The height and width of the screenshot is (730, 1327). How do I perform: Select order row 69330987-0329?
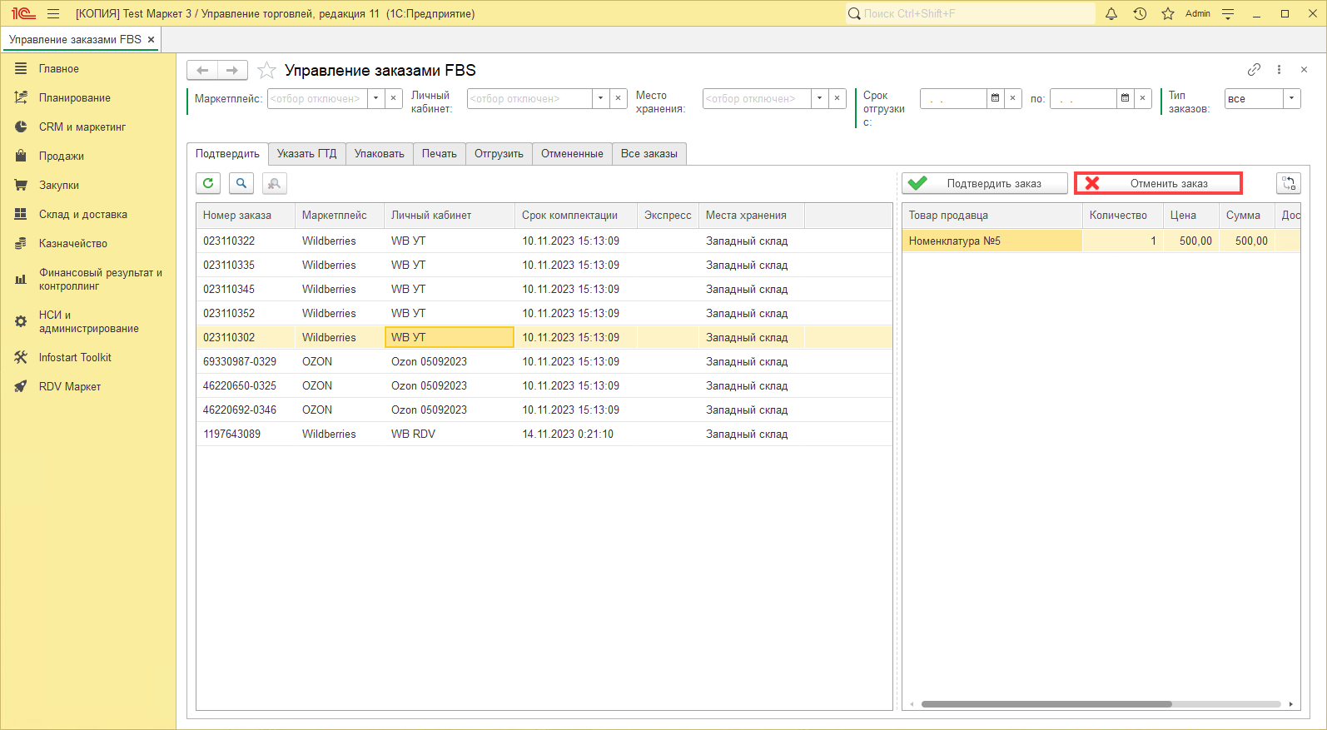click(544, 361)
